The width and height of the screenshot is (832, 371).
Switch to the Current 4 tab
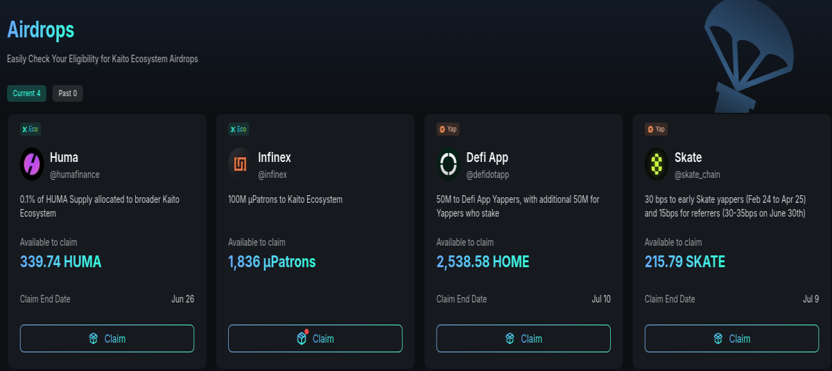coord(26,93)
